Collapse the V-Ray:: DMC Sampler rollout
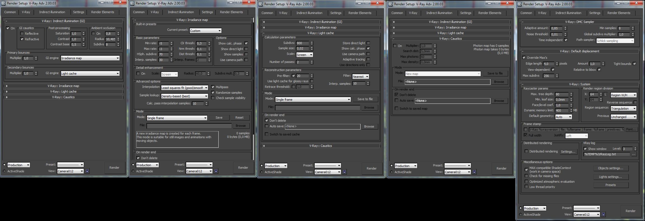Screen dimensions: 645x221 pos(579,22)
